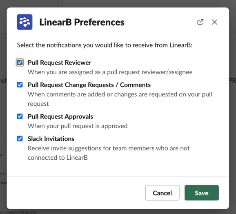Click 'When your pull request is approved' text
This screenshot has width=236, height=214.
(x=78, y=126)
